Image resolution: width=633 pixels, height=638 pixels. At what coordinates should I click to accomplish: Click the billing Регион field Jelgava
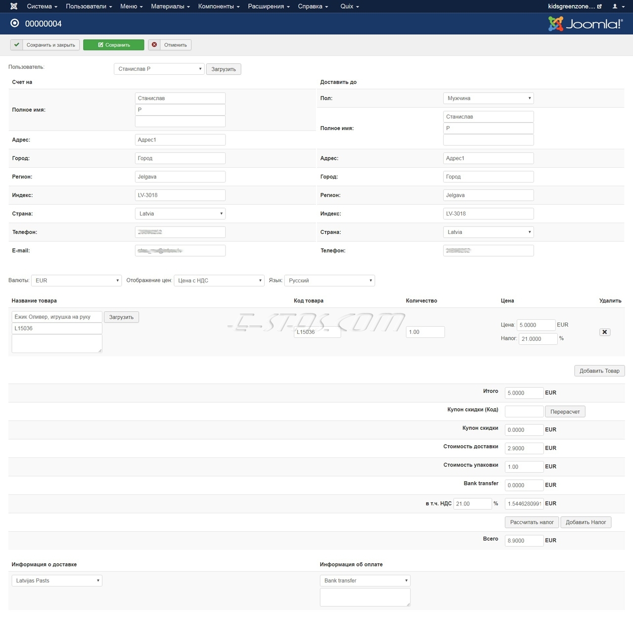pyautogui.click(x=180, y=177)
